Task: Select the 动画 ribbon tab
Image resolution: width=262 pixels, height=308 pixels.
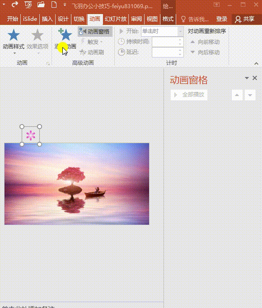Action: pyautogui.click(x=95, y=19)
